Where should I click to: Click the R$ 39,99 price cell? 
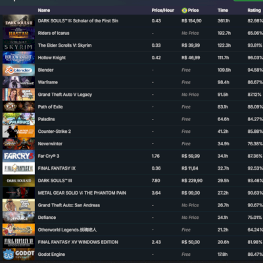coord(191,45)
